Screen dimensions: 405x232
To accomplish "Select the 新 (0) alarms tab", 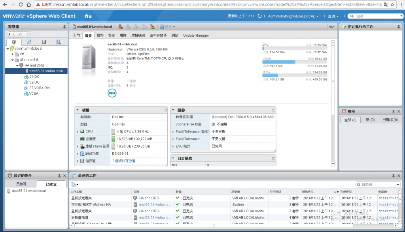I will [370, 120].
